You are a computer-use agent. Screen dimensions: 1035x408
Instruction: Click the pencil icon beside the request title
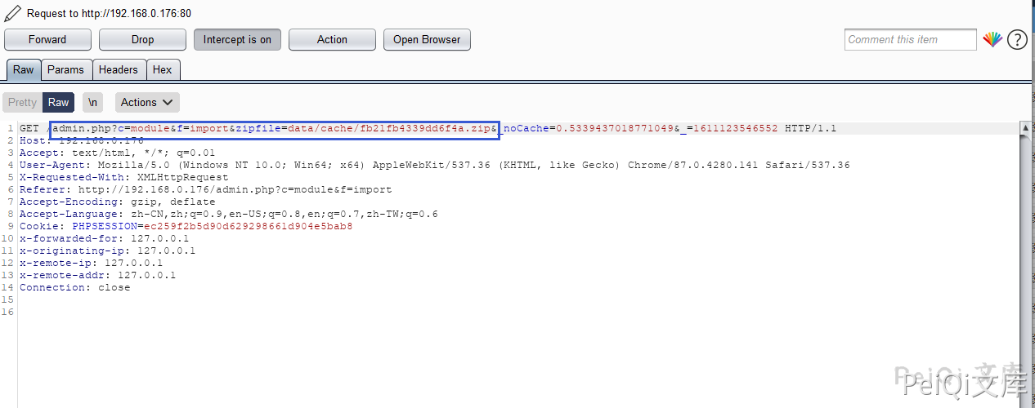pyautogui.click(x=12, y=13)
